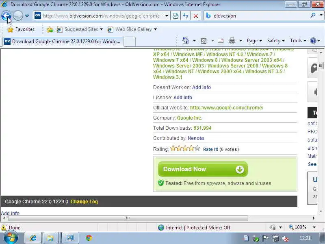The height and width of the screenshot is (244, 325).
Task: Print the page with the printer icon
Action: [x=232, y=41]
